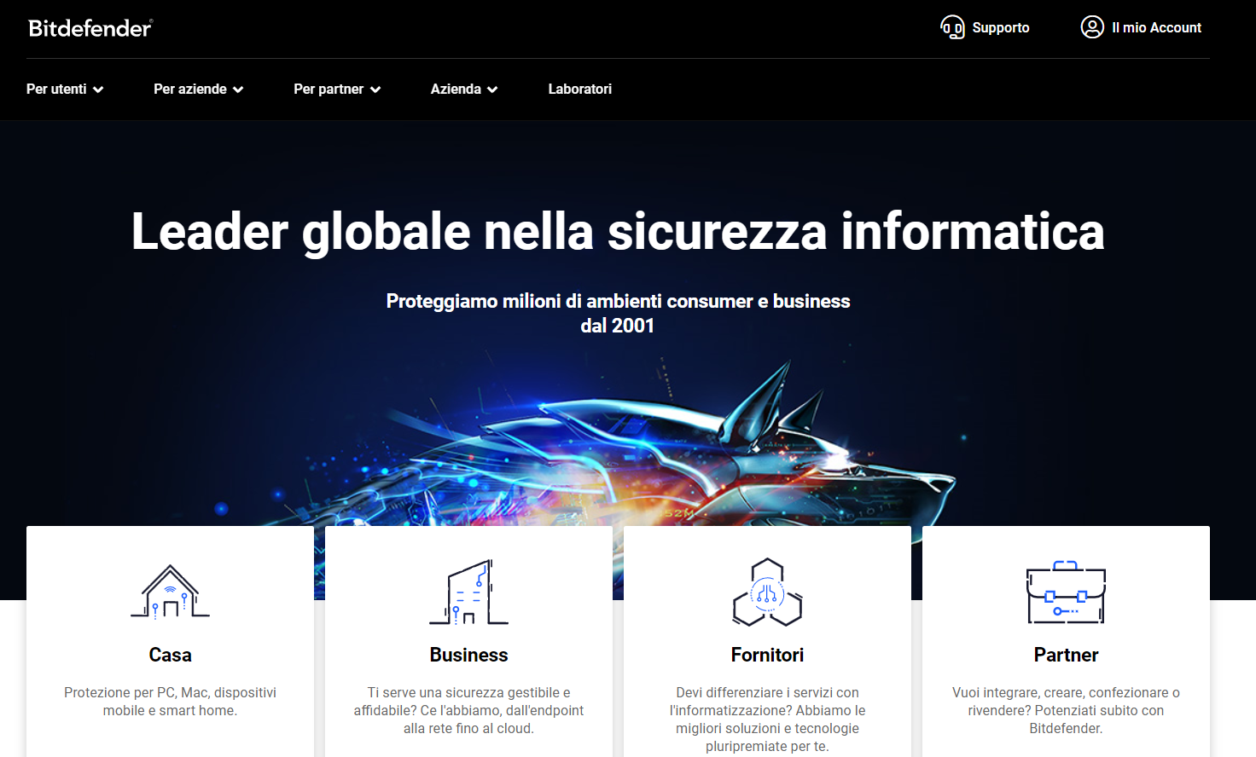Expand the Per partner chevron arrow
Screen dimensions: 1256x757
[375, 90]
